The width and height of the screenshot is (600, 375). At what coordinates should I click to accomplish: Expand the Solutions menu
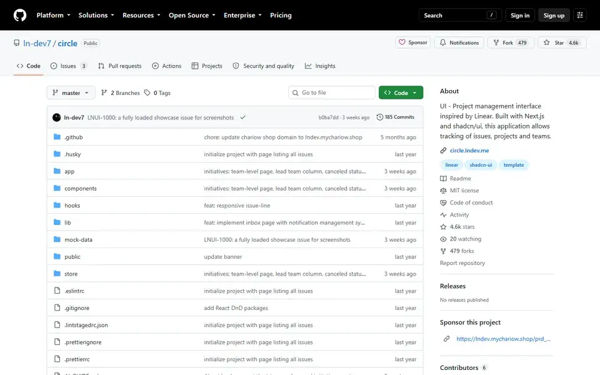[96, 15]
